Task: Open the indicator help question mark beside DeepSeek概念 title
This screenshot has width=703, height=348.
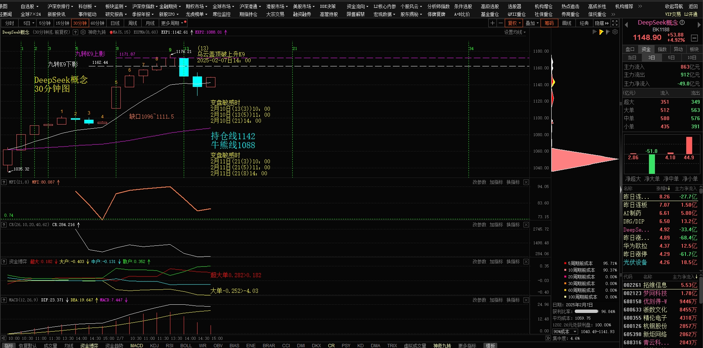Action: pos(75,32)
